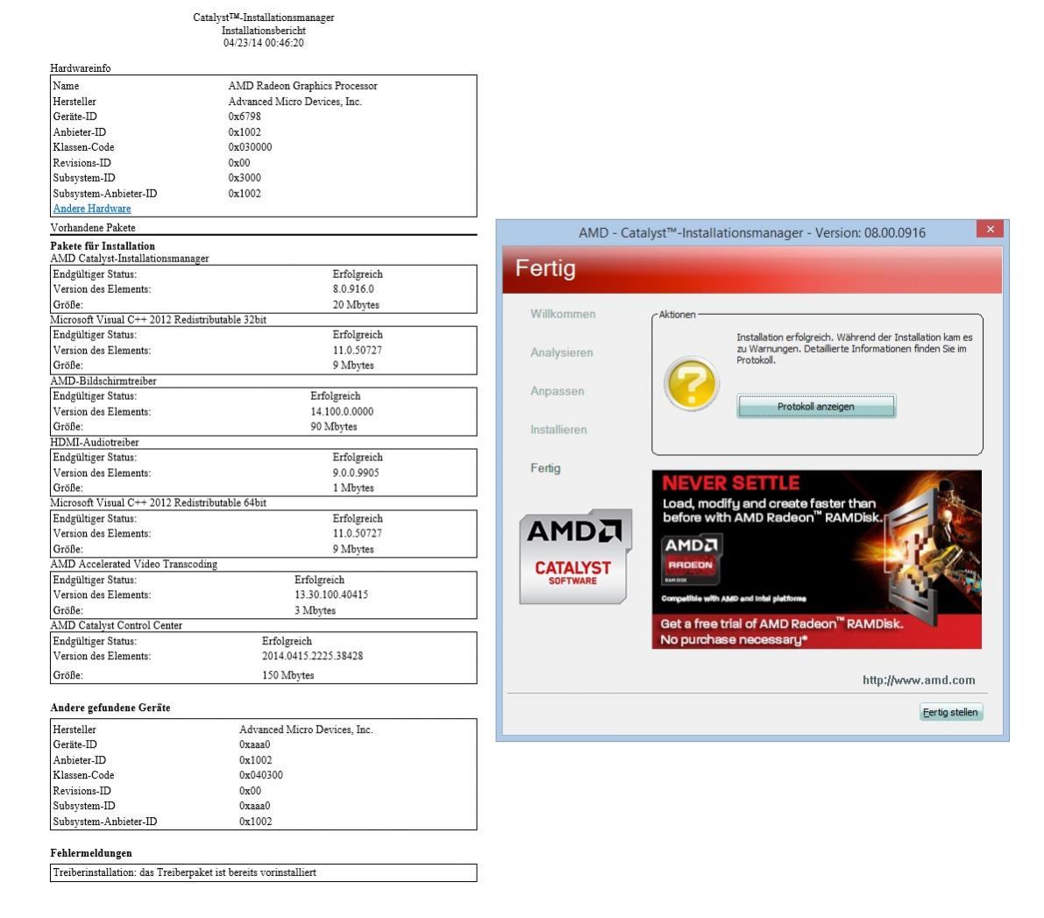Click the yellow question mark warning icon
The height and width of the screenshot is (918, 1044).
[x=691, y=383]
